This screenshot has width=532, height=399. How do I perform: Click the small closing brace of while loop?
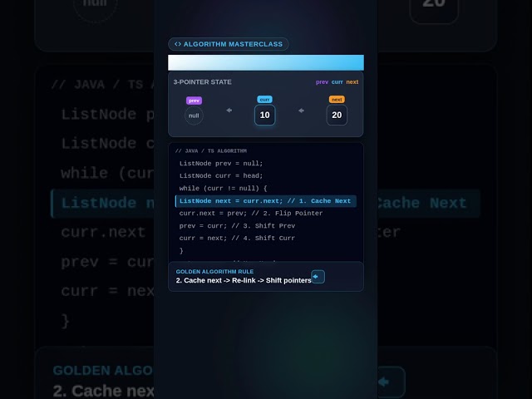tap(181, 251)
